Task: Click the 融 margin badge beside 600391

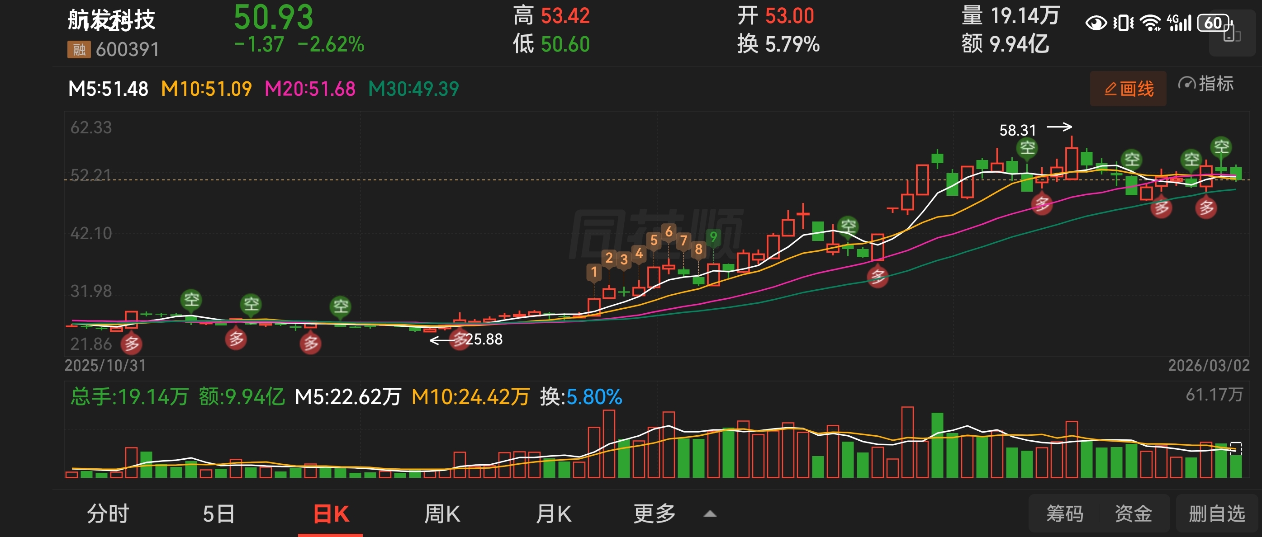Action: (x=79, y=49)
